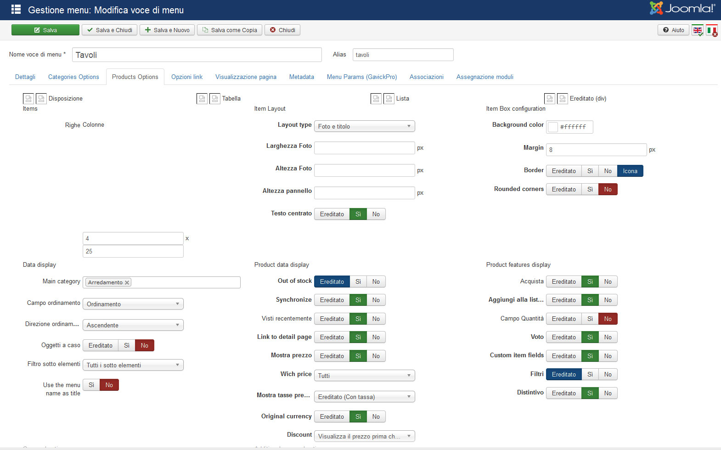Set Oggetti a caso to Si
Image resolution: width=721 pixels, height=450 pixels.
[127, 345]
